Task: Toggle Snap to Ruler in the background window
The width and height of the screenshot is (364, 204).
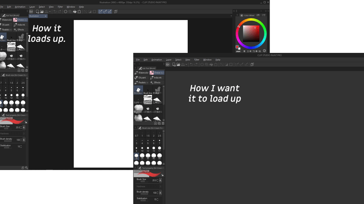Action: tap(100, 12)
